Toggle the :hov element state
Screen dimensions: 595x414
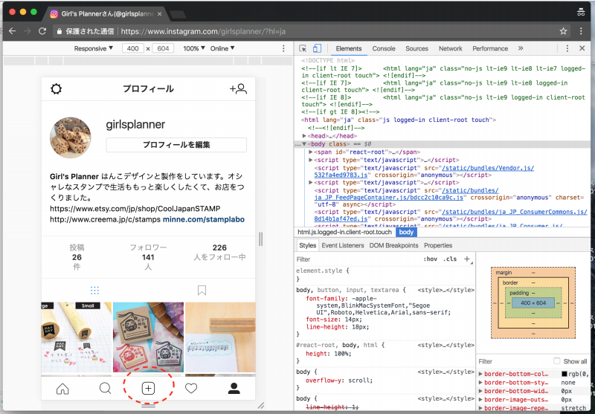click(431, 259)
